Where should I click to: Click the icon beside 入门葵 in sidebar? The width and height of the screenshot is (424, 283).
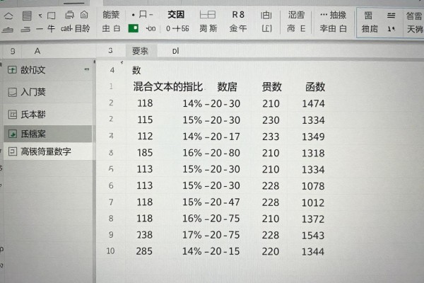13,92
